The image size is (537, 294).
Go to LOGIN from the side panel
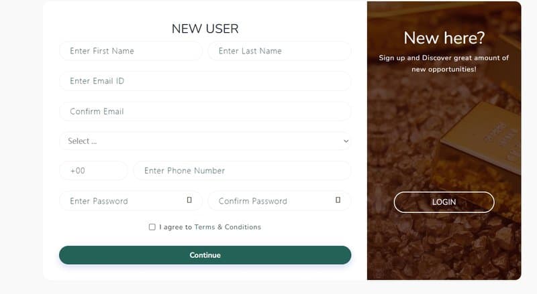444,202
